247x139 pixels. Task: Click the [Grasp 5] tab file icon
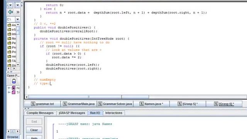(179, 104)
